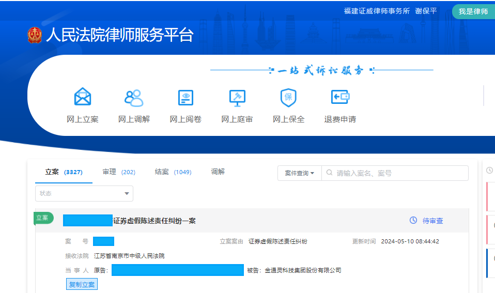This screenshot has width=495, height=293.
Task: Click the 江苏省南京市中级人民法院 text
Action: pyautogui.click(x=129, y=256)
